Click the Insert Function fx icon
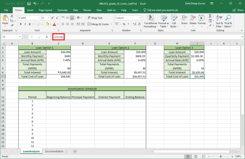The height and width of the screenshot is (159, 245). pyautogui.click(x=46, y=37)
